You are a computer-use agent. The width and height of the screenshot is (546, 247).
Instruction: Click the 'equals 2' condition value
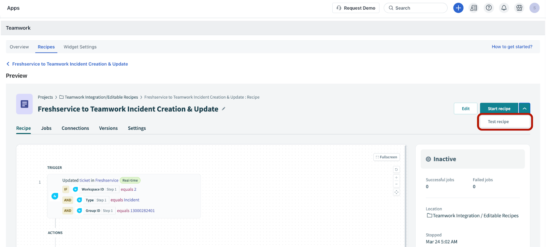[x=128, y=189]
